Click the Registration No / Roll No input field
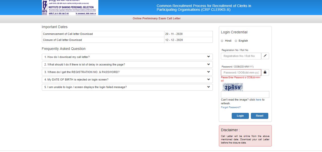This screenshot has height=152, width=322. click(x=241, y=56)
